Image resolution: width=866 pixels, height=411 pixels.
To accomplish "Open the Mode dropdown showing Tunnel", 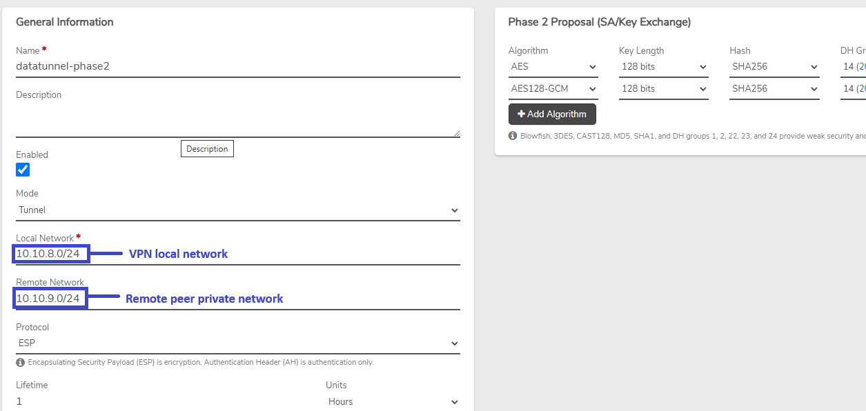I will click(x=238, y=210).
